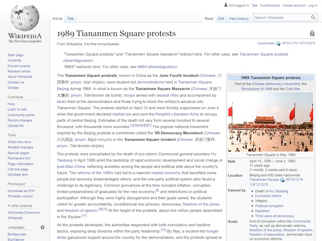Open the 8964 (disambiguation) link
322x241 pixels.
click(157, 67)
